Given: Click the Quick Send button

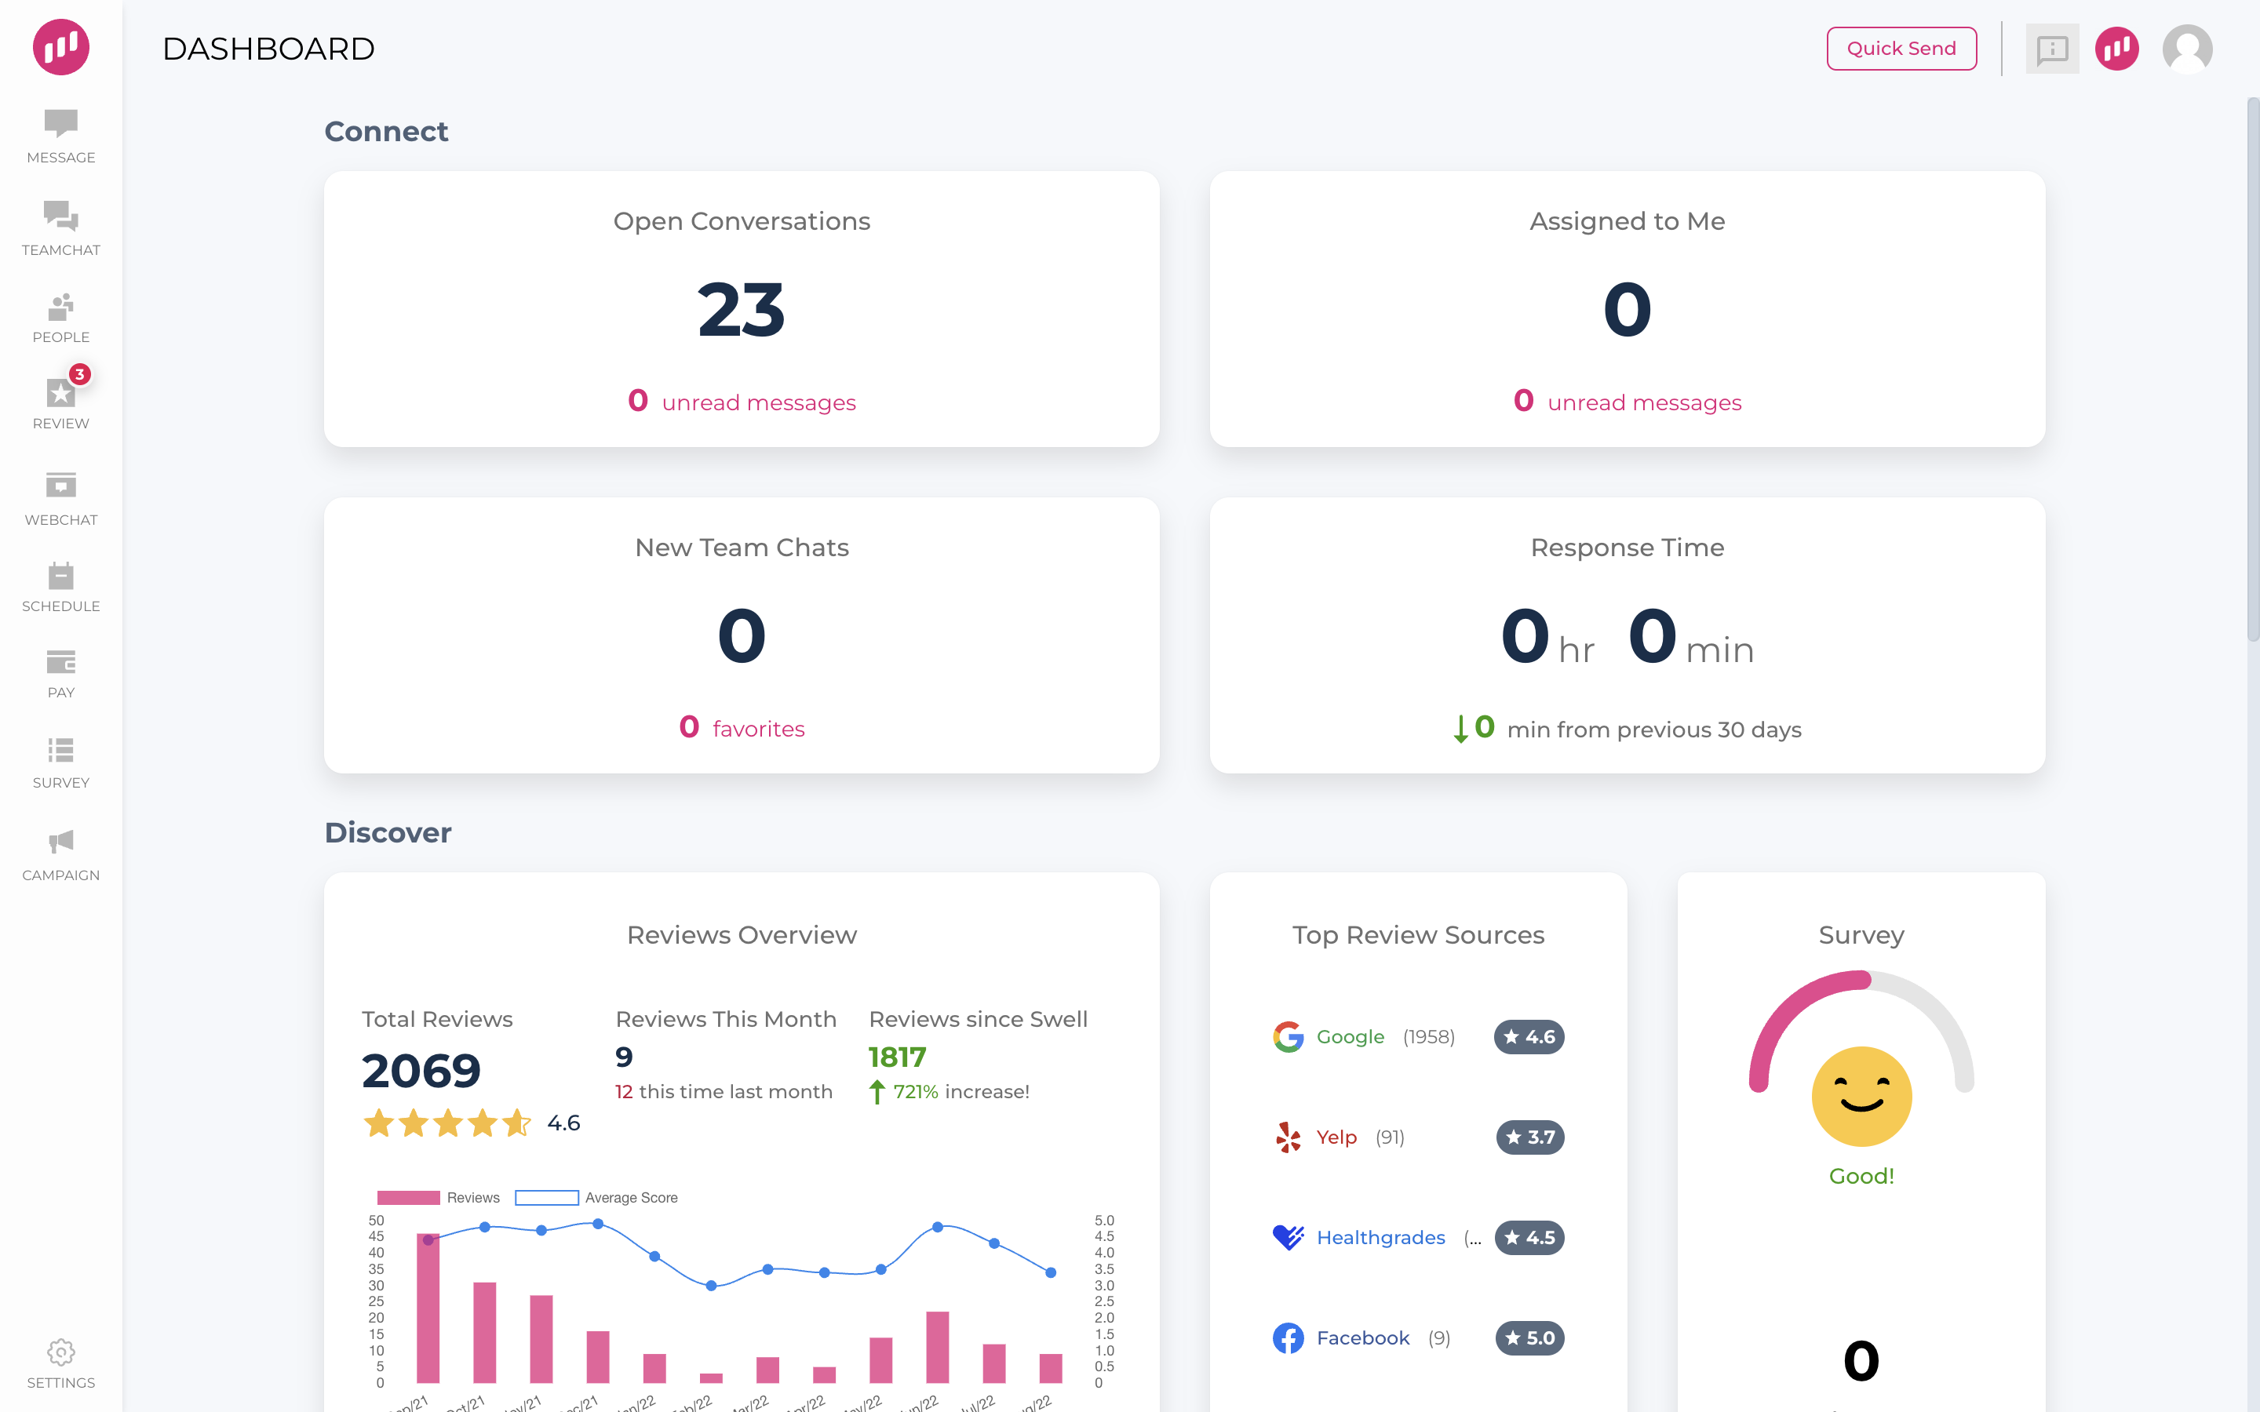Looking at the screenshot, I should [1901, 47].
